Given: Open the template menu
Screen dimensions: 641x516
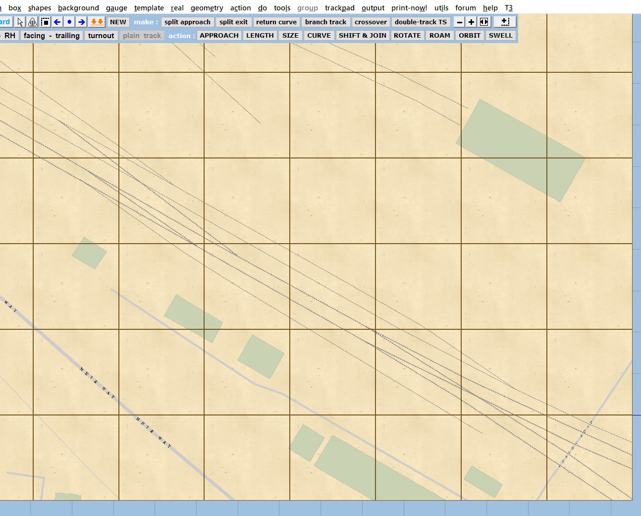Looking at the screenshot, I should (149, 8).
